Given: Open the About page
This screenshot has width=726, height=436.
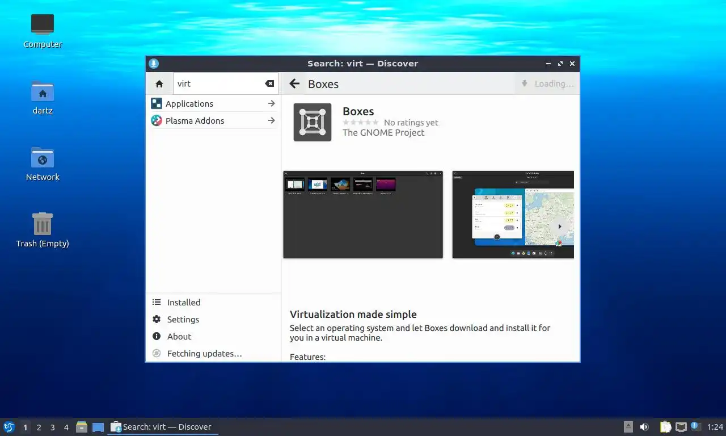Looking at the screenshot, I should [213, 337].
